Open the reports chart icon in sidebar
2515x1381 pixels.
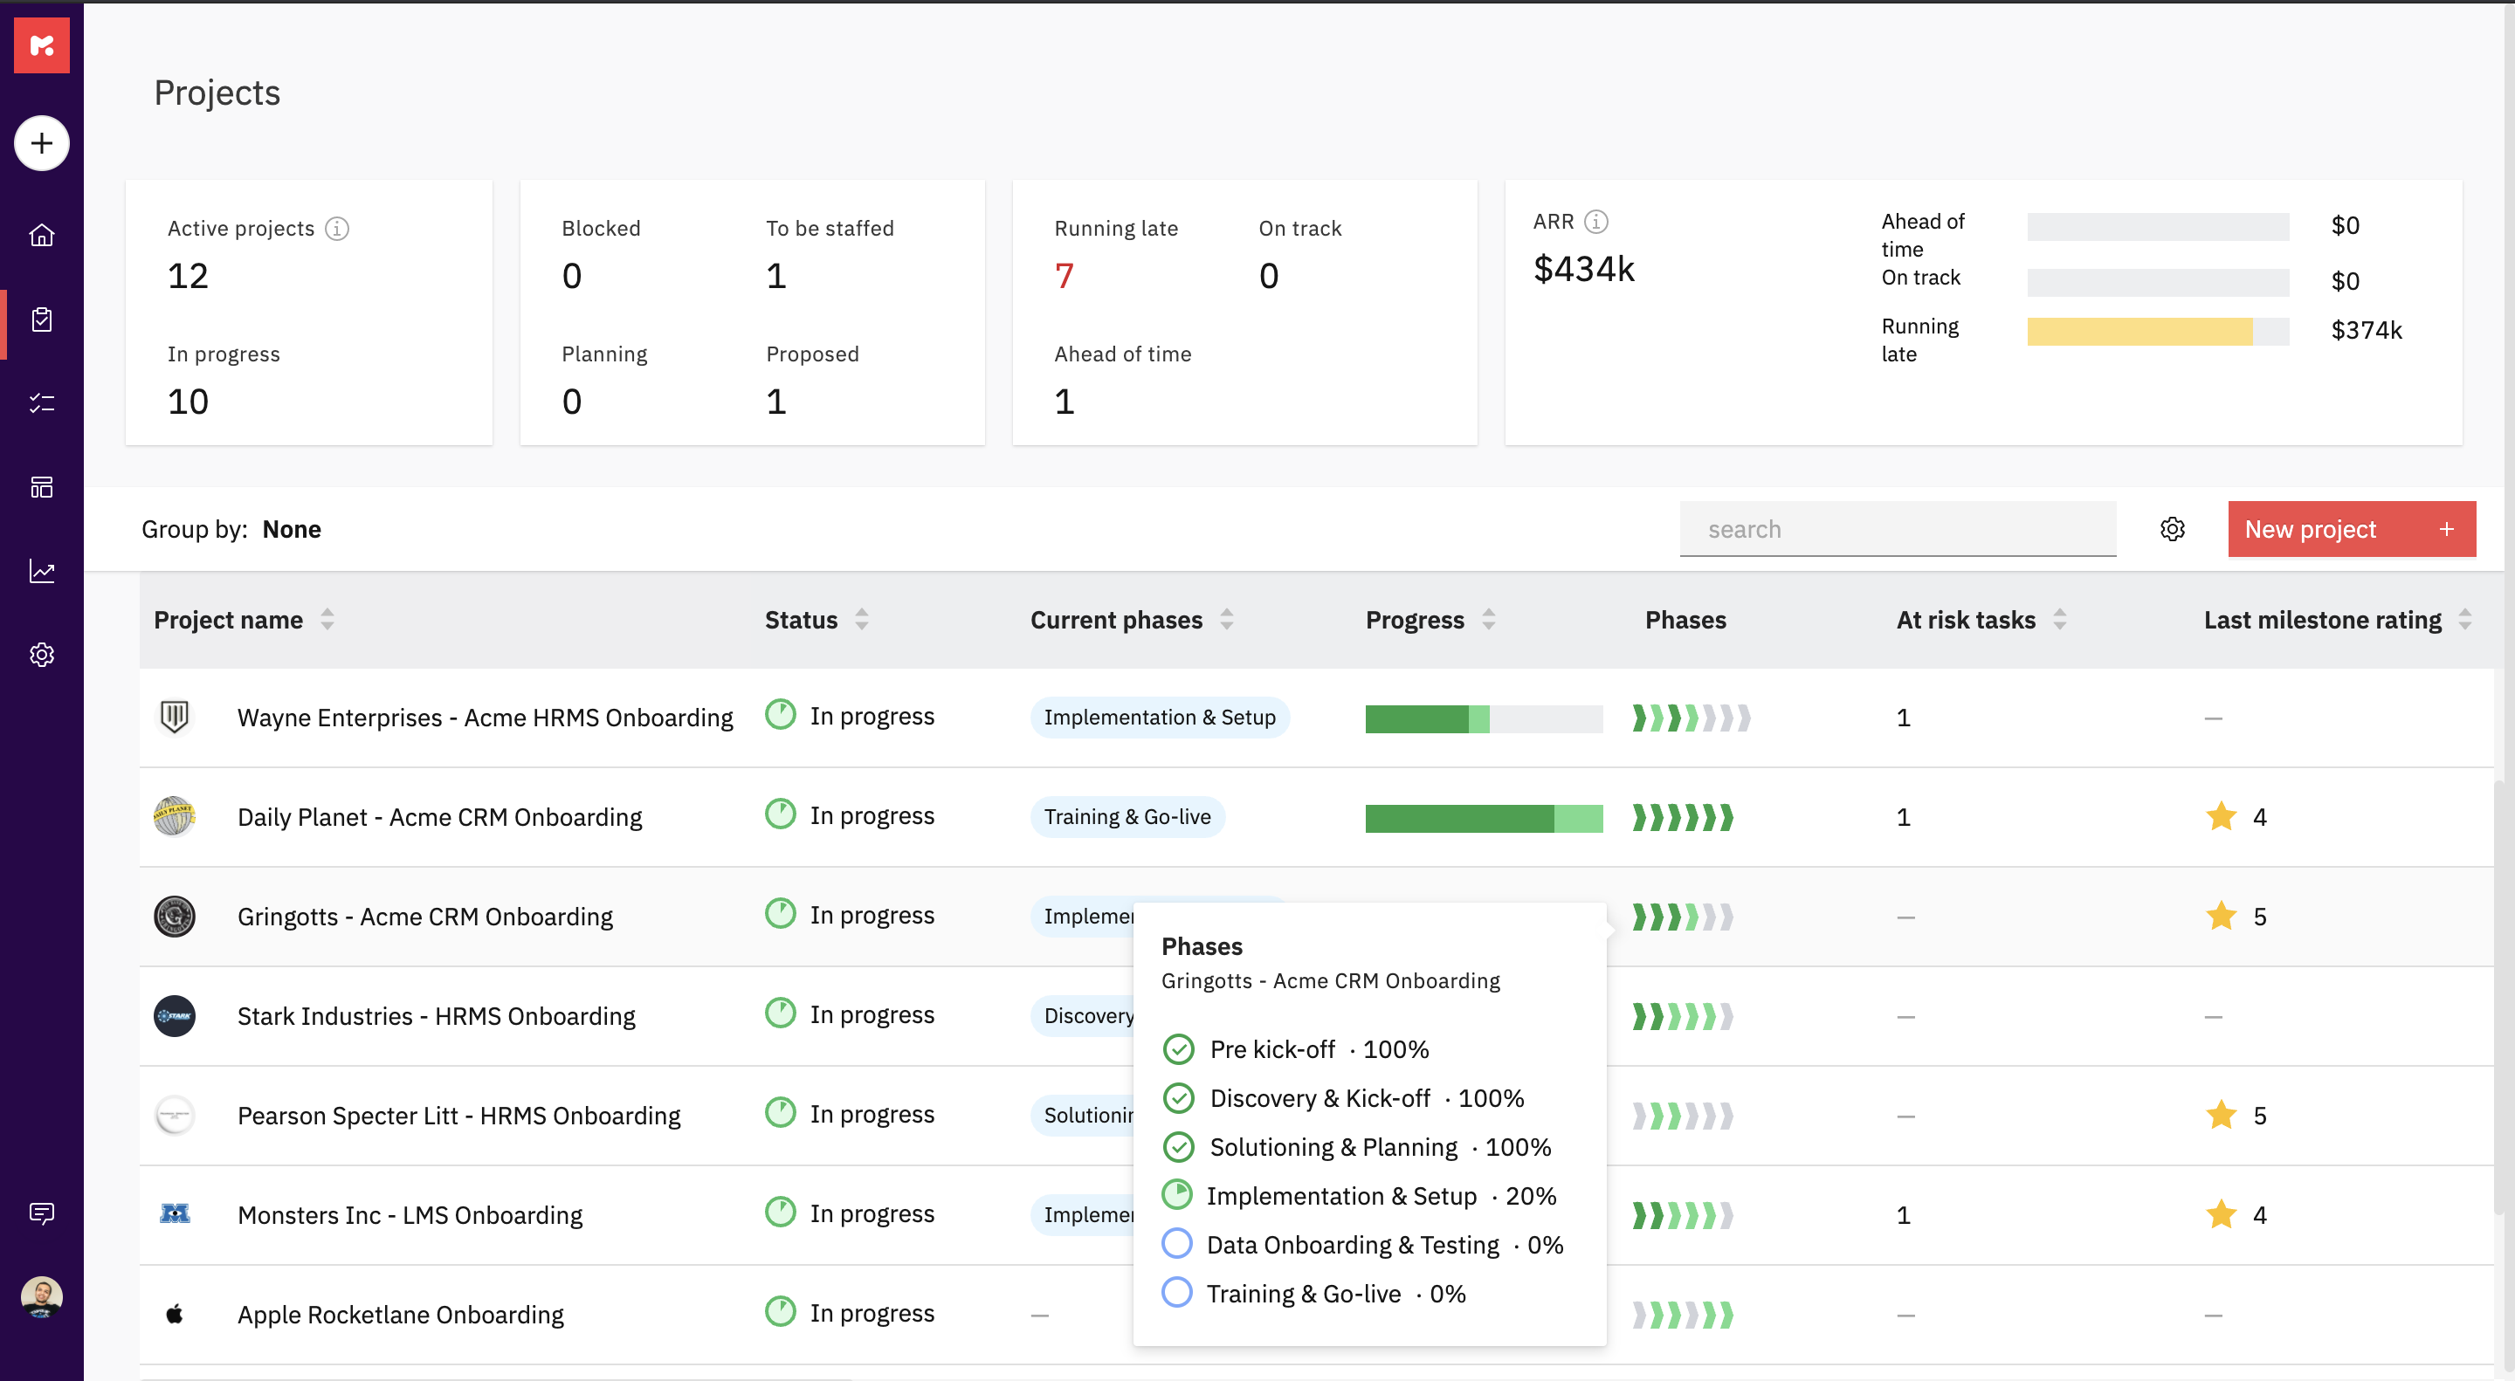tap(41, 571)
